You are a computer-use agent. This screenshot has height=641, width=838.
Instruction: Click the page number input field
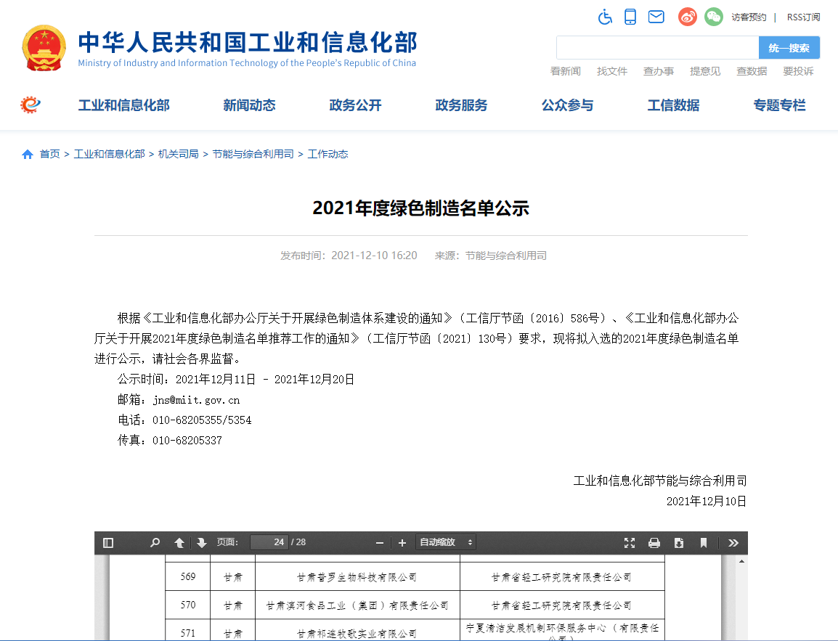269,542
